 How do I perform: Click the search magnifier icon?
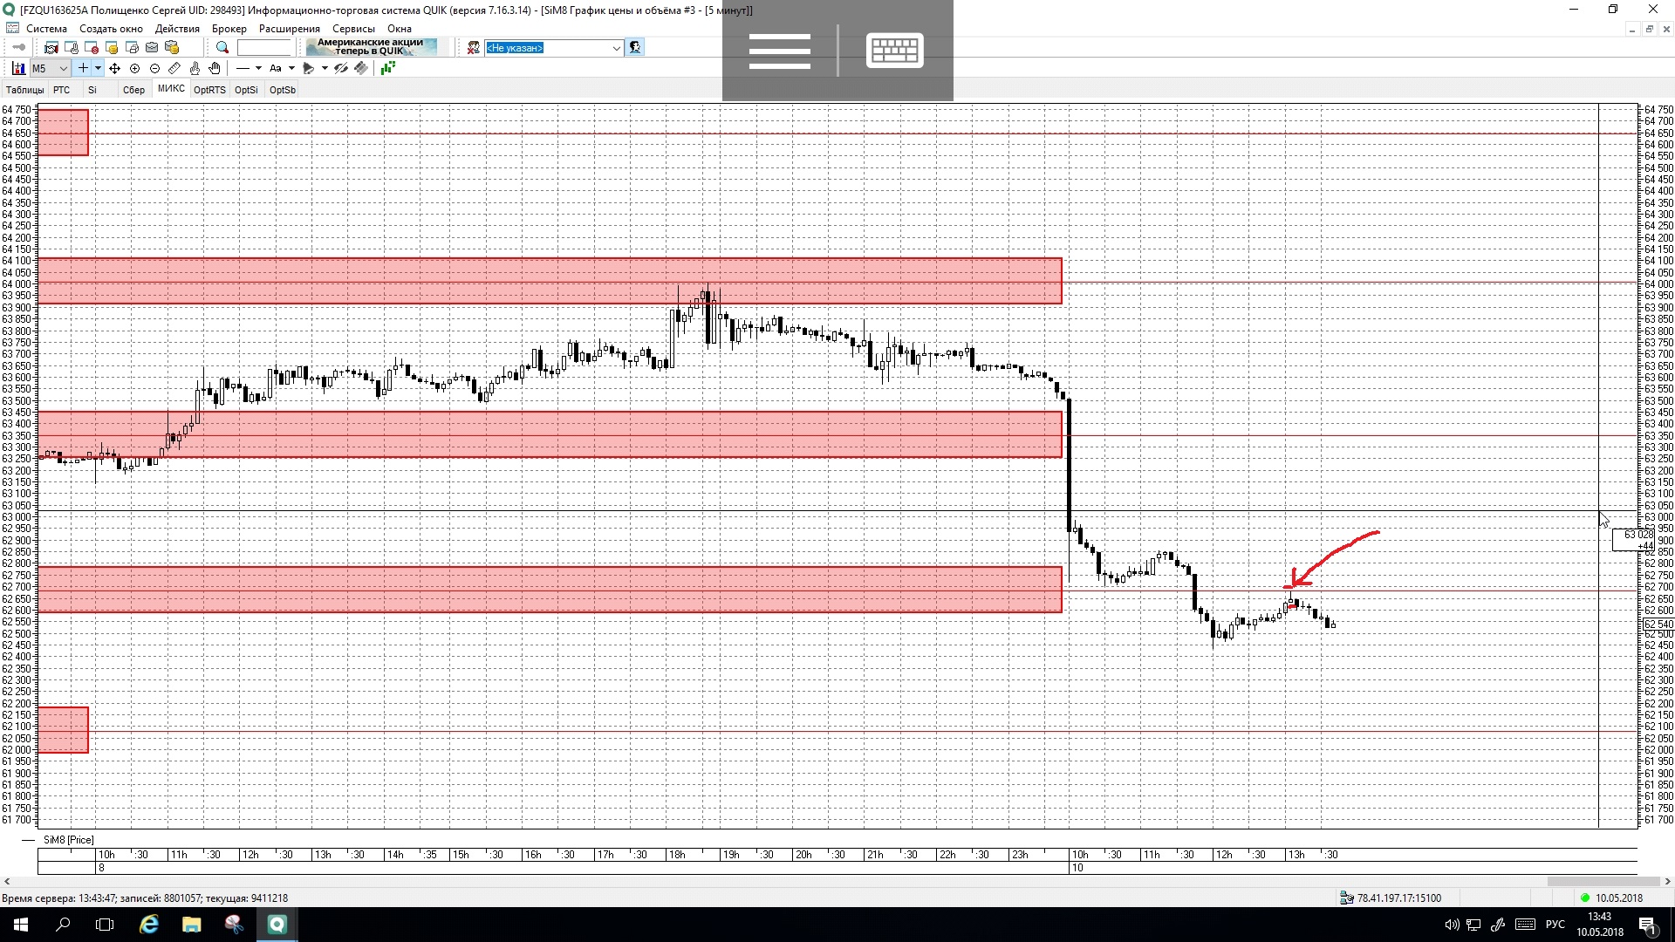(222, 48)
